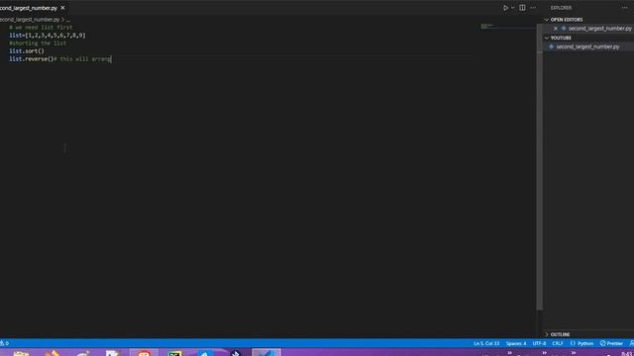Click the editor vertical scrollbar
This screenshot has height=356, width=634.
pos(539,167)
